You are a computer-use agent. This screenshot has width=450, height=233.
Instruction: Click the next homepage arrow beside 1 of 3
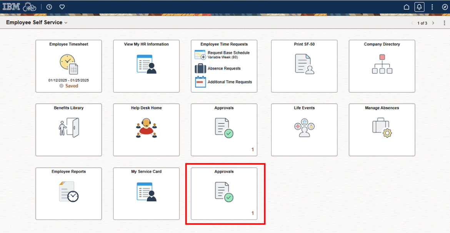[433, 23]
